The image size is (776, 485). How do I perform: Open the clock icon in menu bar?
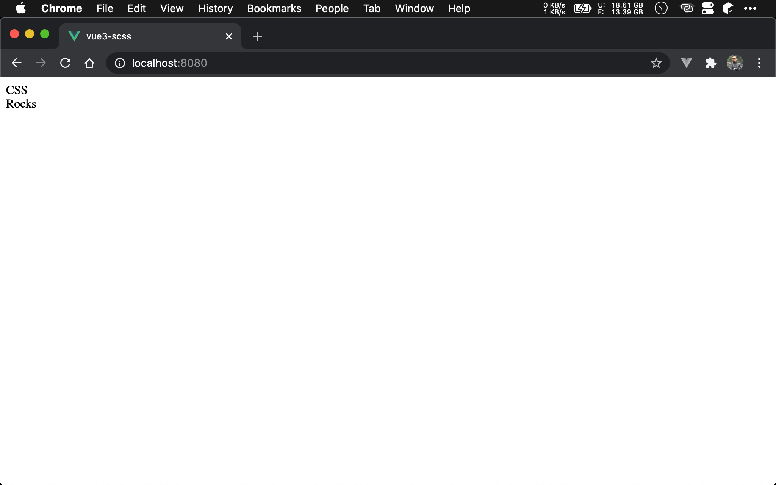(x=661, y=8)
